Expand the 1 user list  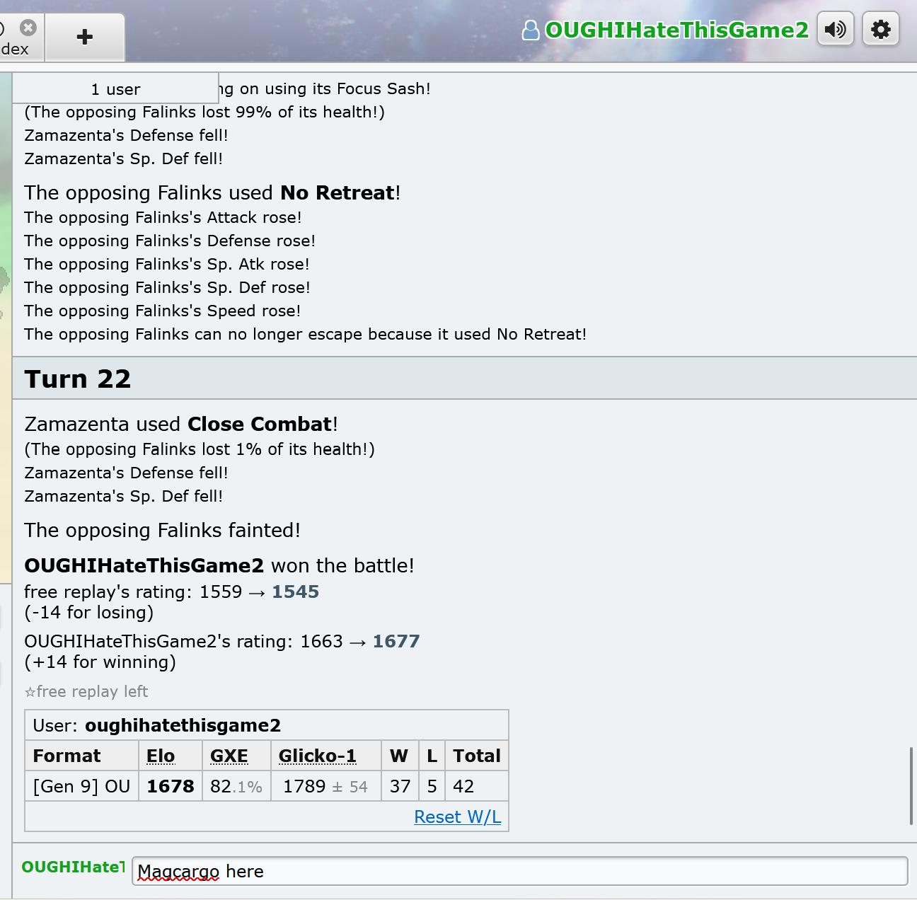(x=115, y=88)
